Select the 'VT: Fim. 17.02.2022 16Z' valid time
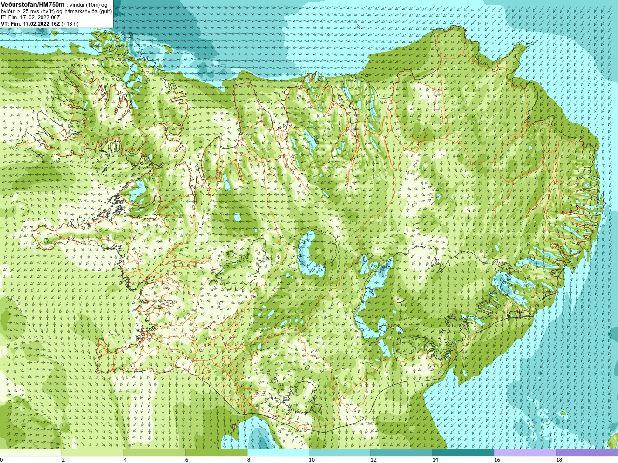Screen dimensions: 618x463 (x=30, y=24)
